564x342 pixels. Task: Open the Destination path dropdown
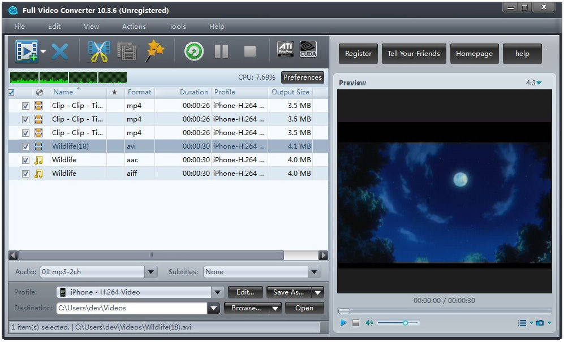point(214,308)
